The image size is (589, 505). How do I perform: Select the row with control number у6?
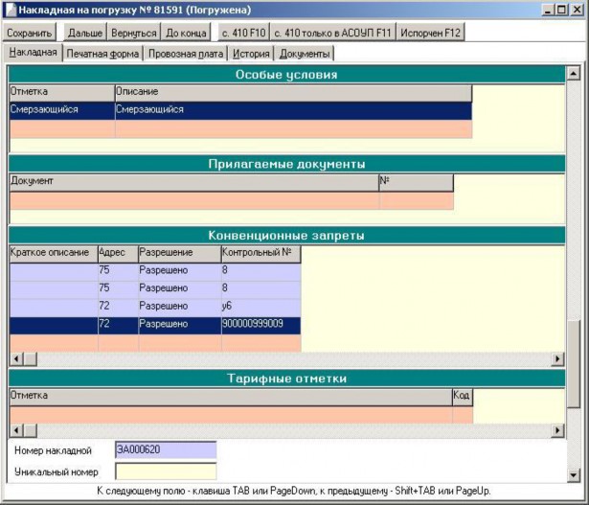pos(155,308)
